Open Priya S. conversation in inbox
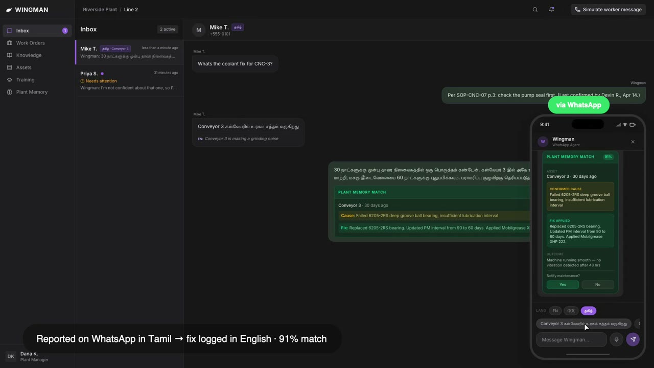Screen dimensions: 654x368 point(129,81)
